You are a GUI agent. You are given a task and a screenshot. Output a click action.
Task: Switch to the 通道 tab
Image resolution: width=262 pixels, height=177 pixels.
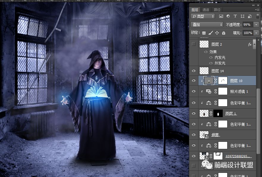(x=206, y=10)
